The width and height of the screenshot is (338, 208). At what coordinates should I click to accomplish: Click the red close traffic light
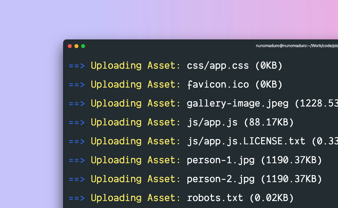tap(70, 46)
